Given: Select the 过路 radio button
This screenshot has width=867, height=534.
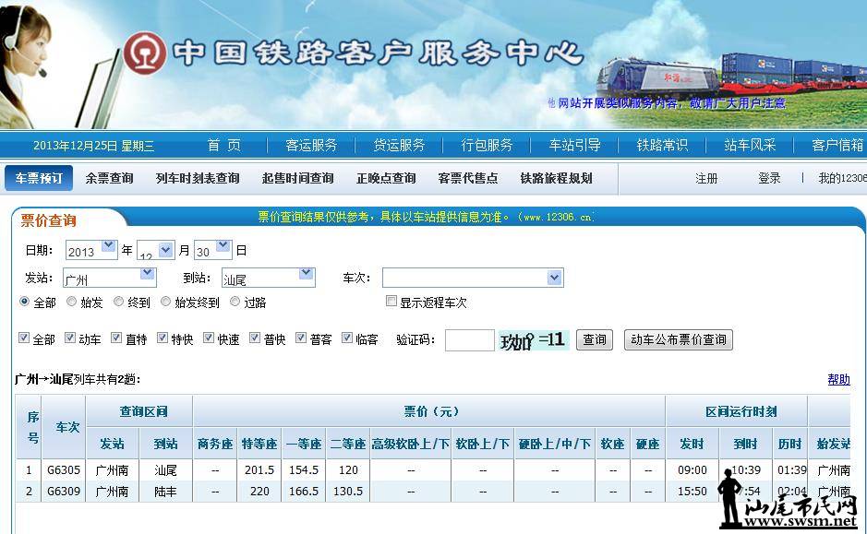Looking at the screenshot, I should click(x=235, y=302).
